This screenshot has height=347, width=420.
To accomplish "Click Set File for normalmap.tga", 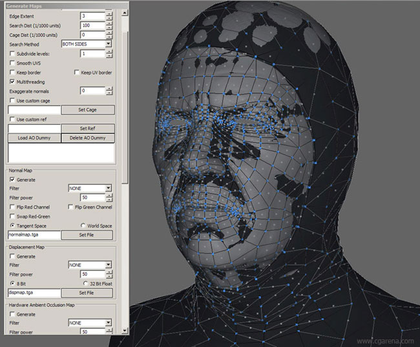I will click(x=87, y=235).
